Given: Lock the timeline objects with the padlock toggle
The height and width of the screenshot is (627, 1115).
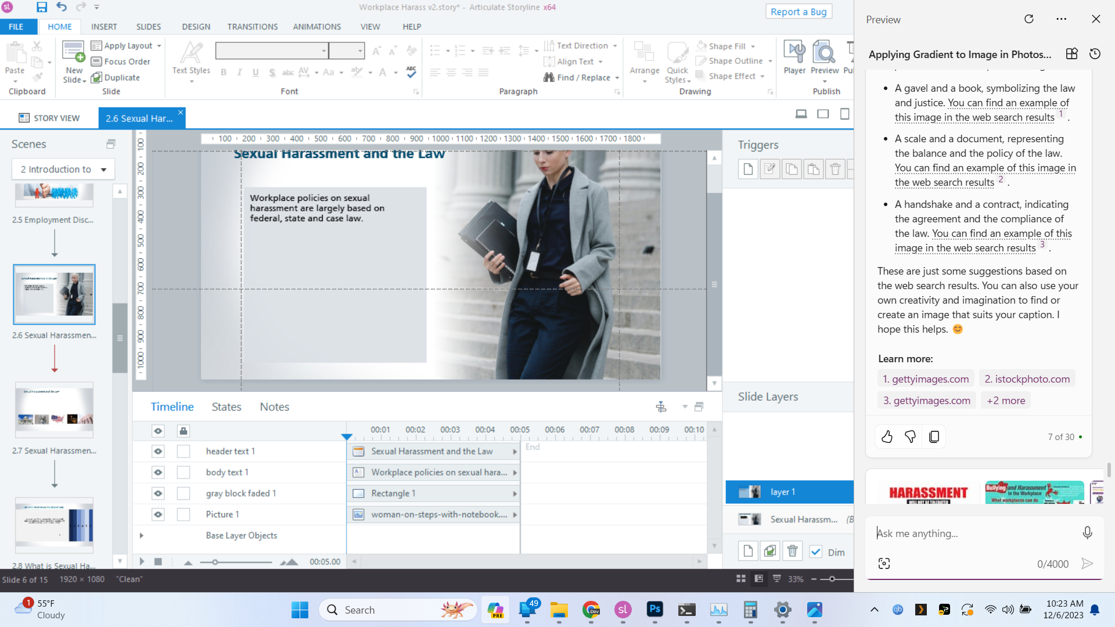Looking at the screenshot, I should click(x=183, y=431).
